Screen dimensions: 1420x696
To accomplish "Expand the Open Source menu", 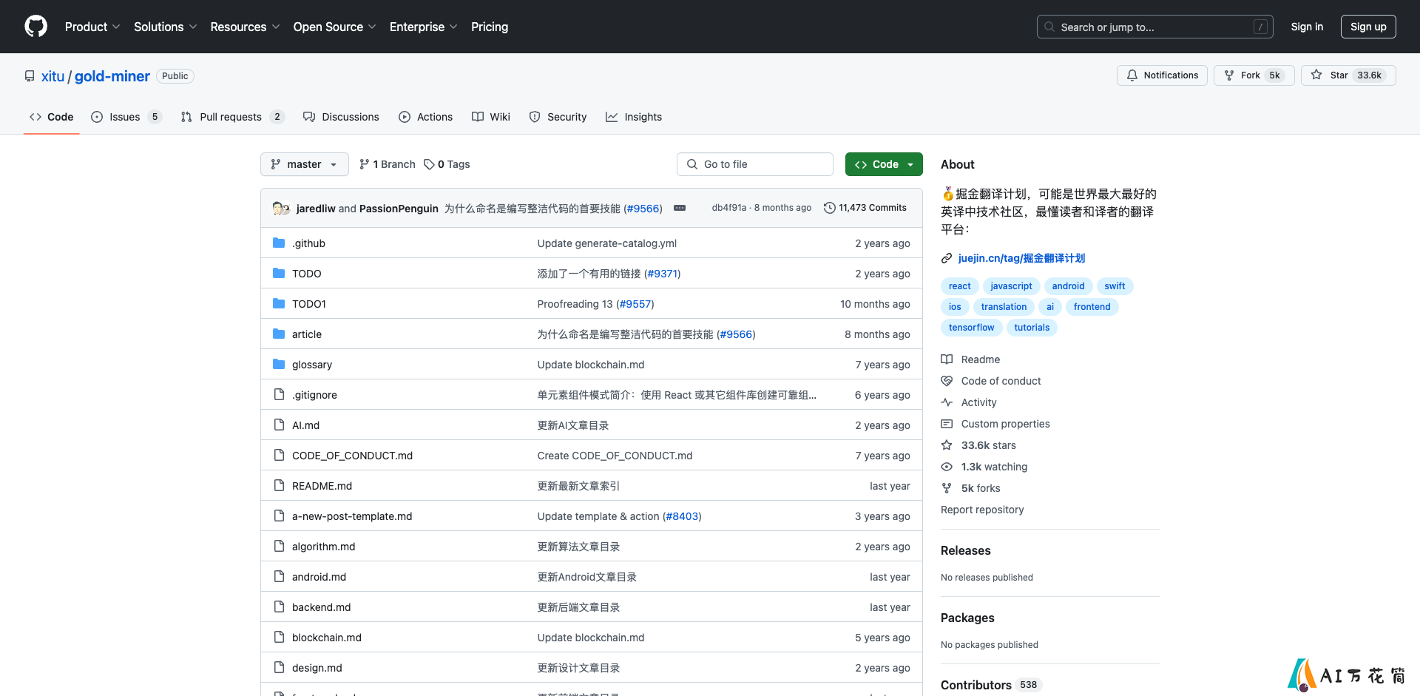I will click(x=335, y=27).
